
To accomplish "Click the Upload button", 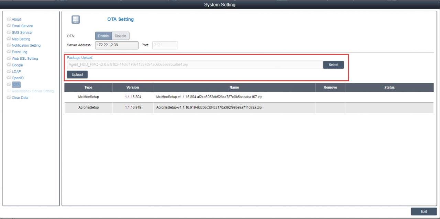I will point(77,74).
